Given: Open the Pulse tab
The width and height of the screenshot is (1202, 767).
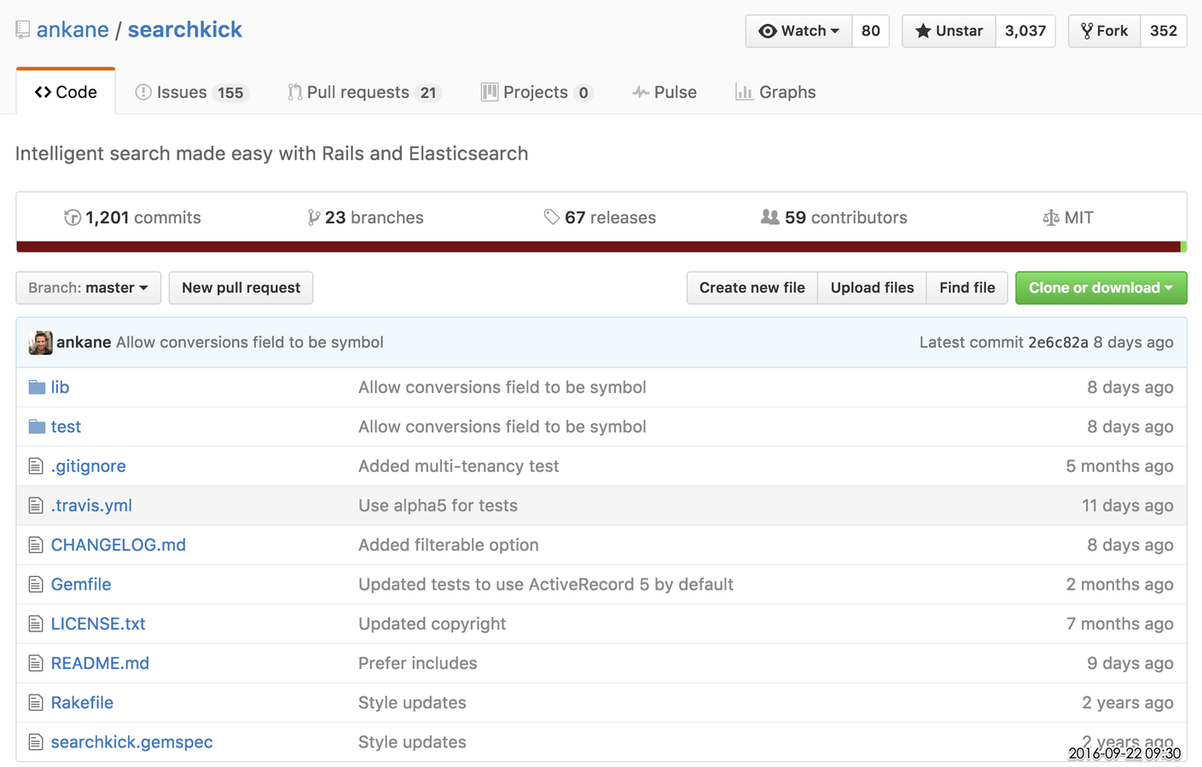Looking at the screenshot, I should tap(665, 92).
